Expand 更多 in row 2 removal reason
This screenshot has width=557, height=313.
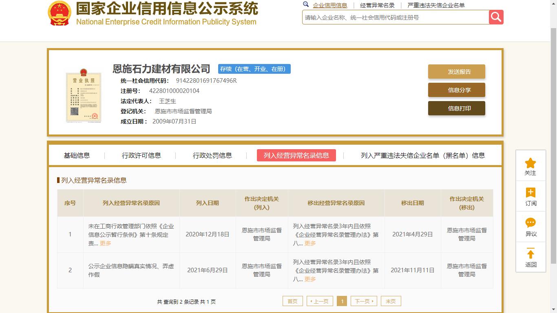[310, 279]
